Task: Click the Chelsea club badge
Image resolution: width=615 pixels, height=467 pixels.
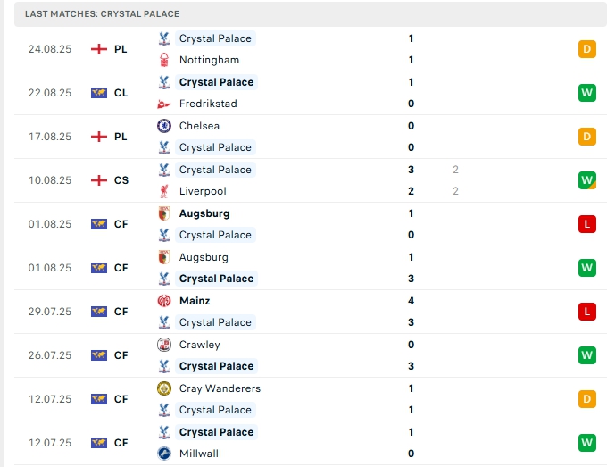Action: pyautogui.click(x=163, y=126)
